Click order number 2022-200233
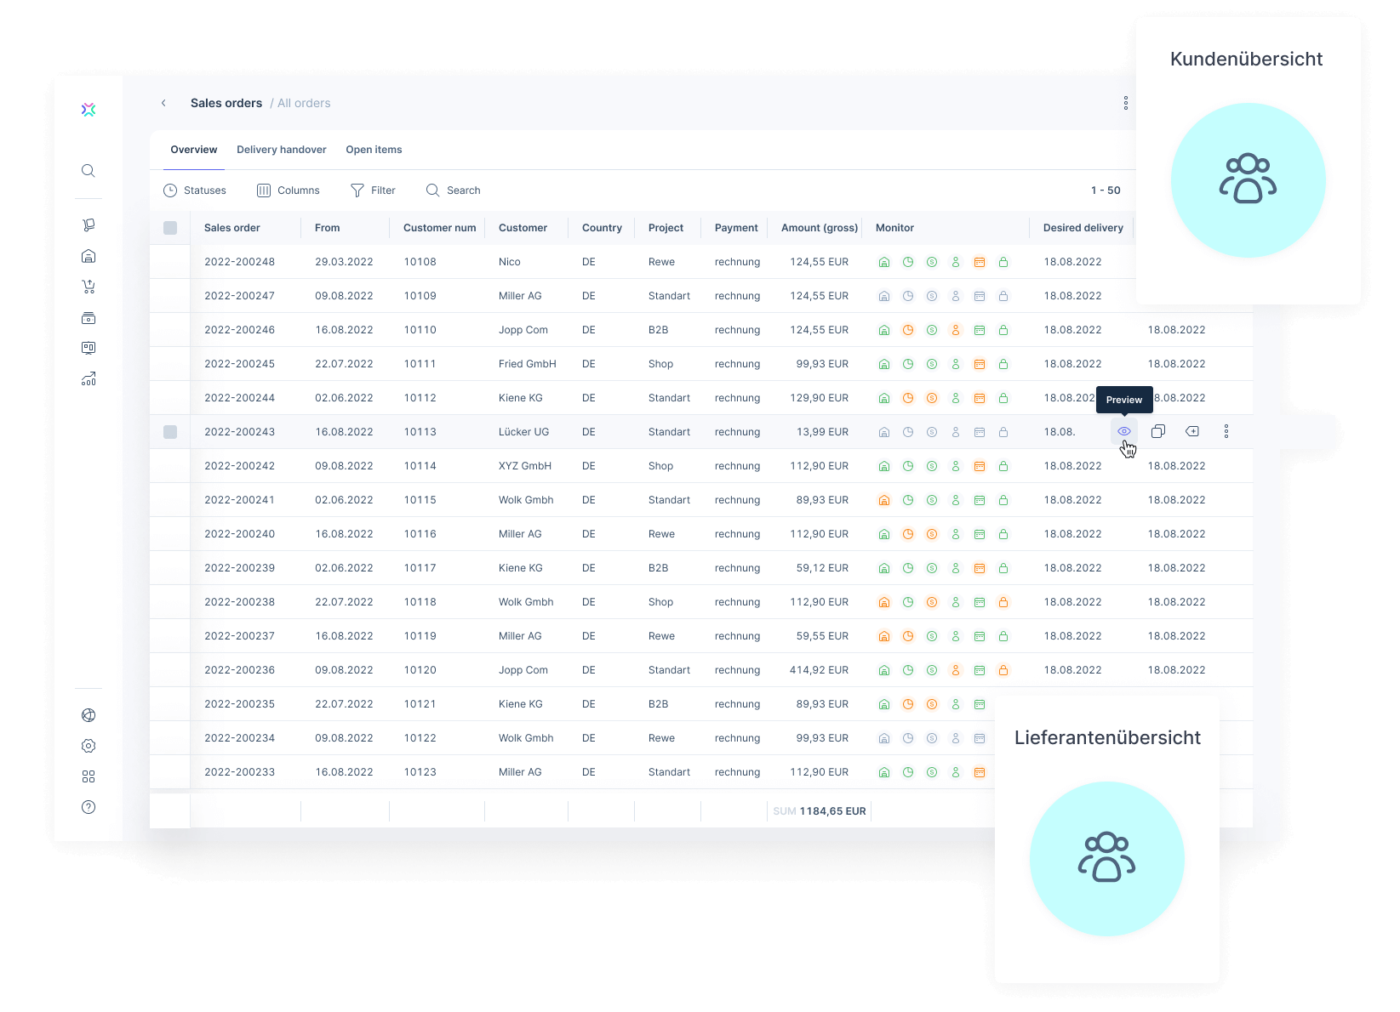Viewport: 1400px width, 1012px height. pos(240,772)
